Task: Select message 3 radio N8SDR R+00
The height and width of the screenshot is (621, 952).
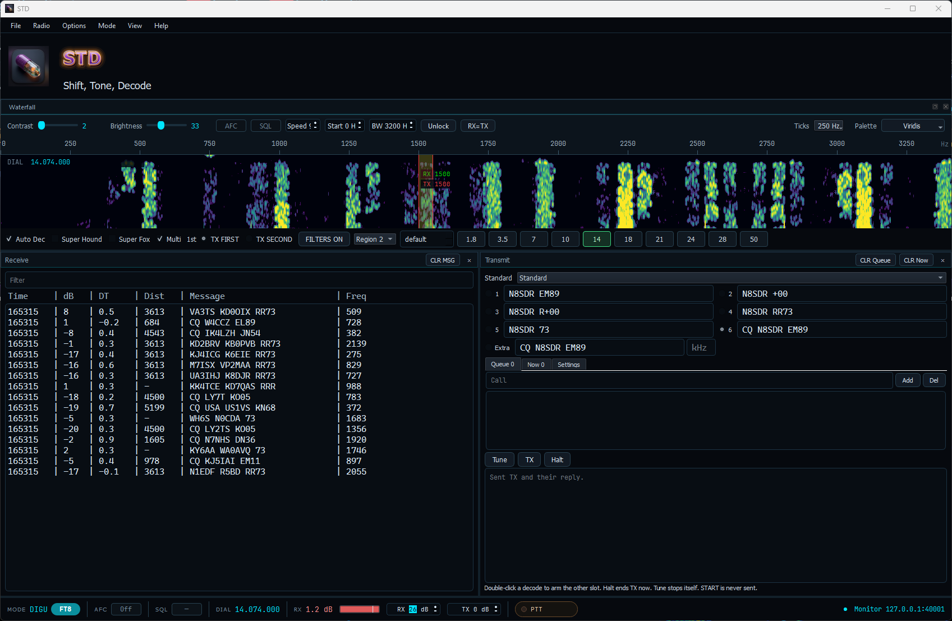Action: point(489,312)
